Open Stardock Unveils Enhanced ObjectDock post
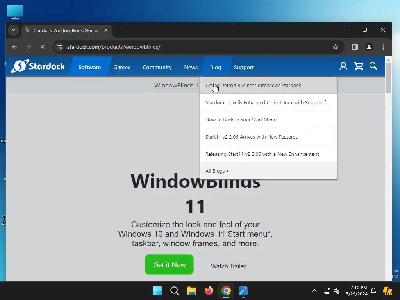The width and height of the screenshot is (400, 300). 269,102
